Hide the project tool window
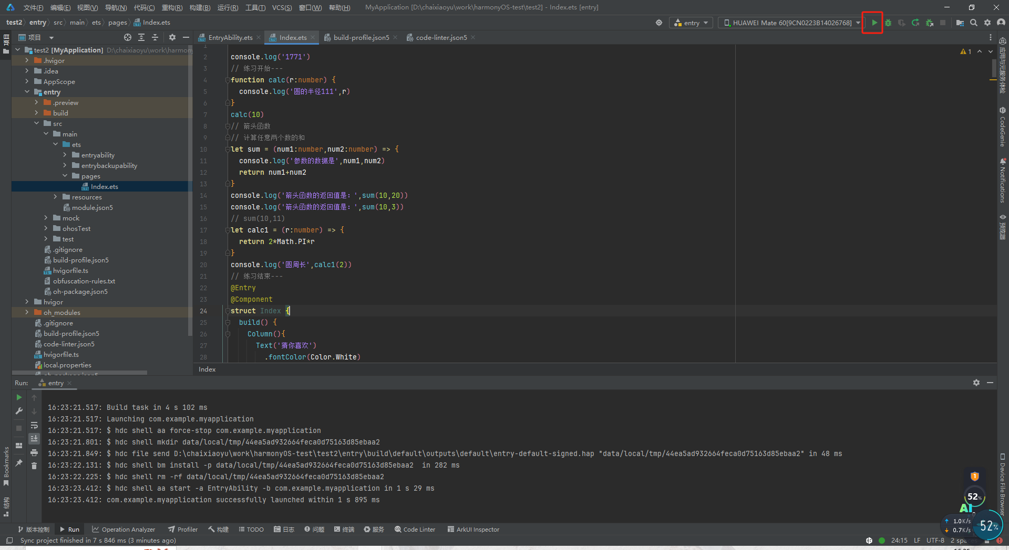Viewport: 1009px width, 550px height. [x=186, y=37]
